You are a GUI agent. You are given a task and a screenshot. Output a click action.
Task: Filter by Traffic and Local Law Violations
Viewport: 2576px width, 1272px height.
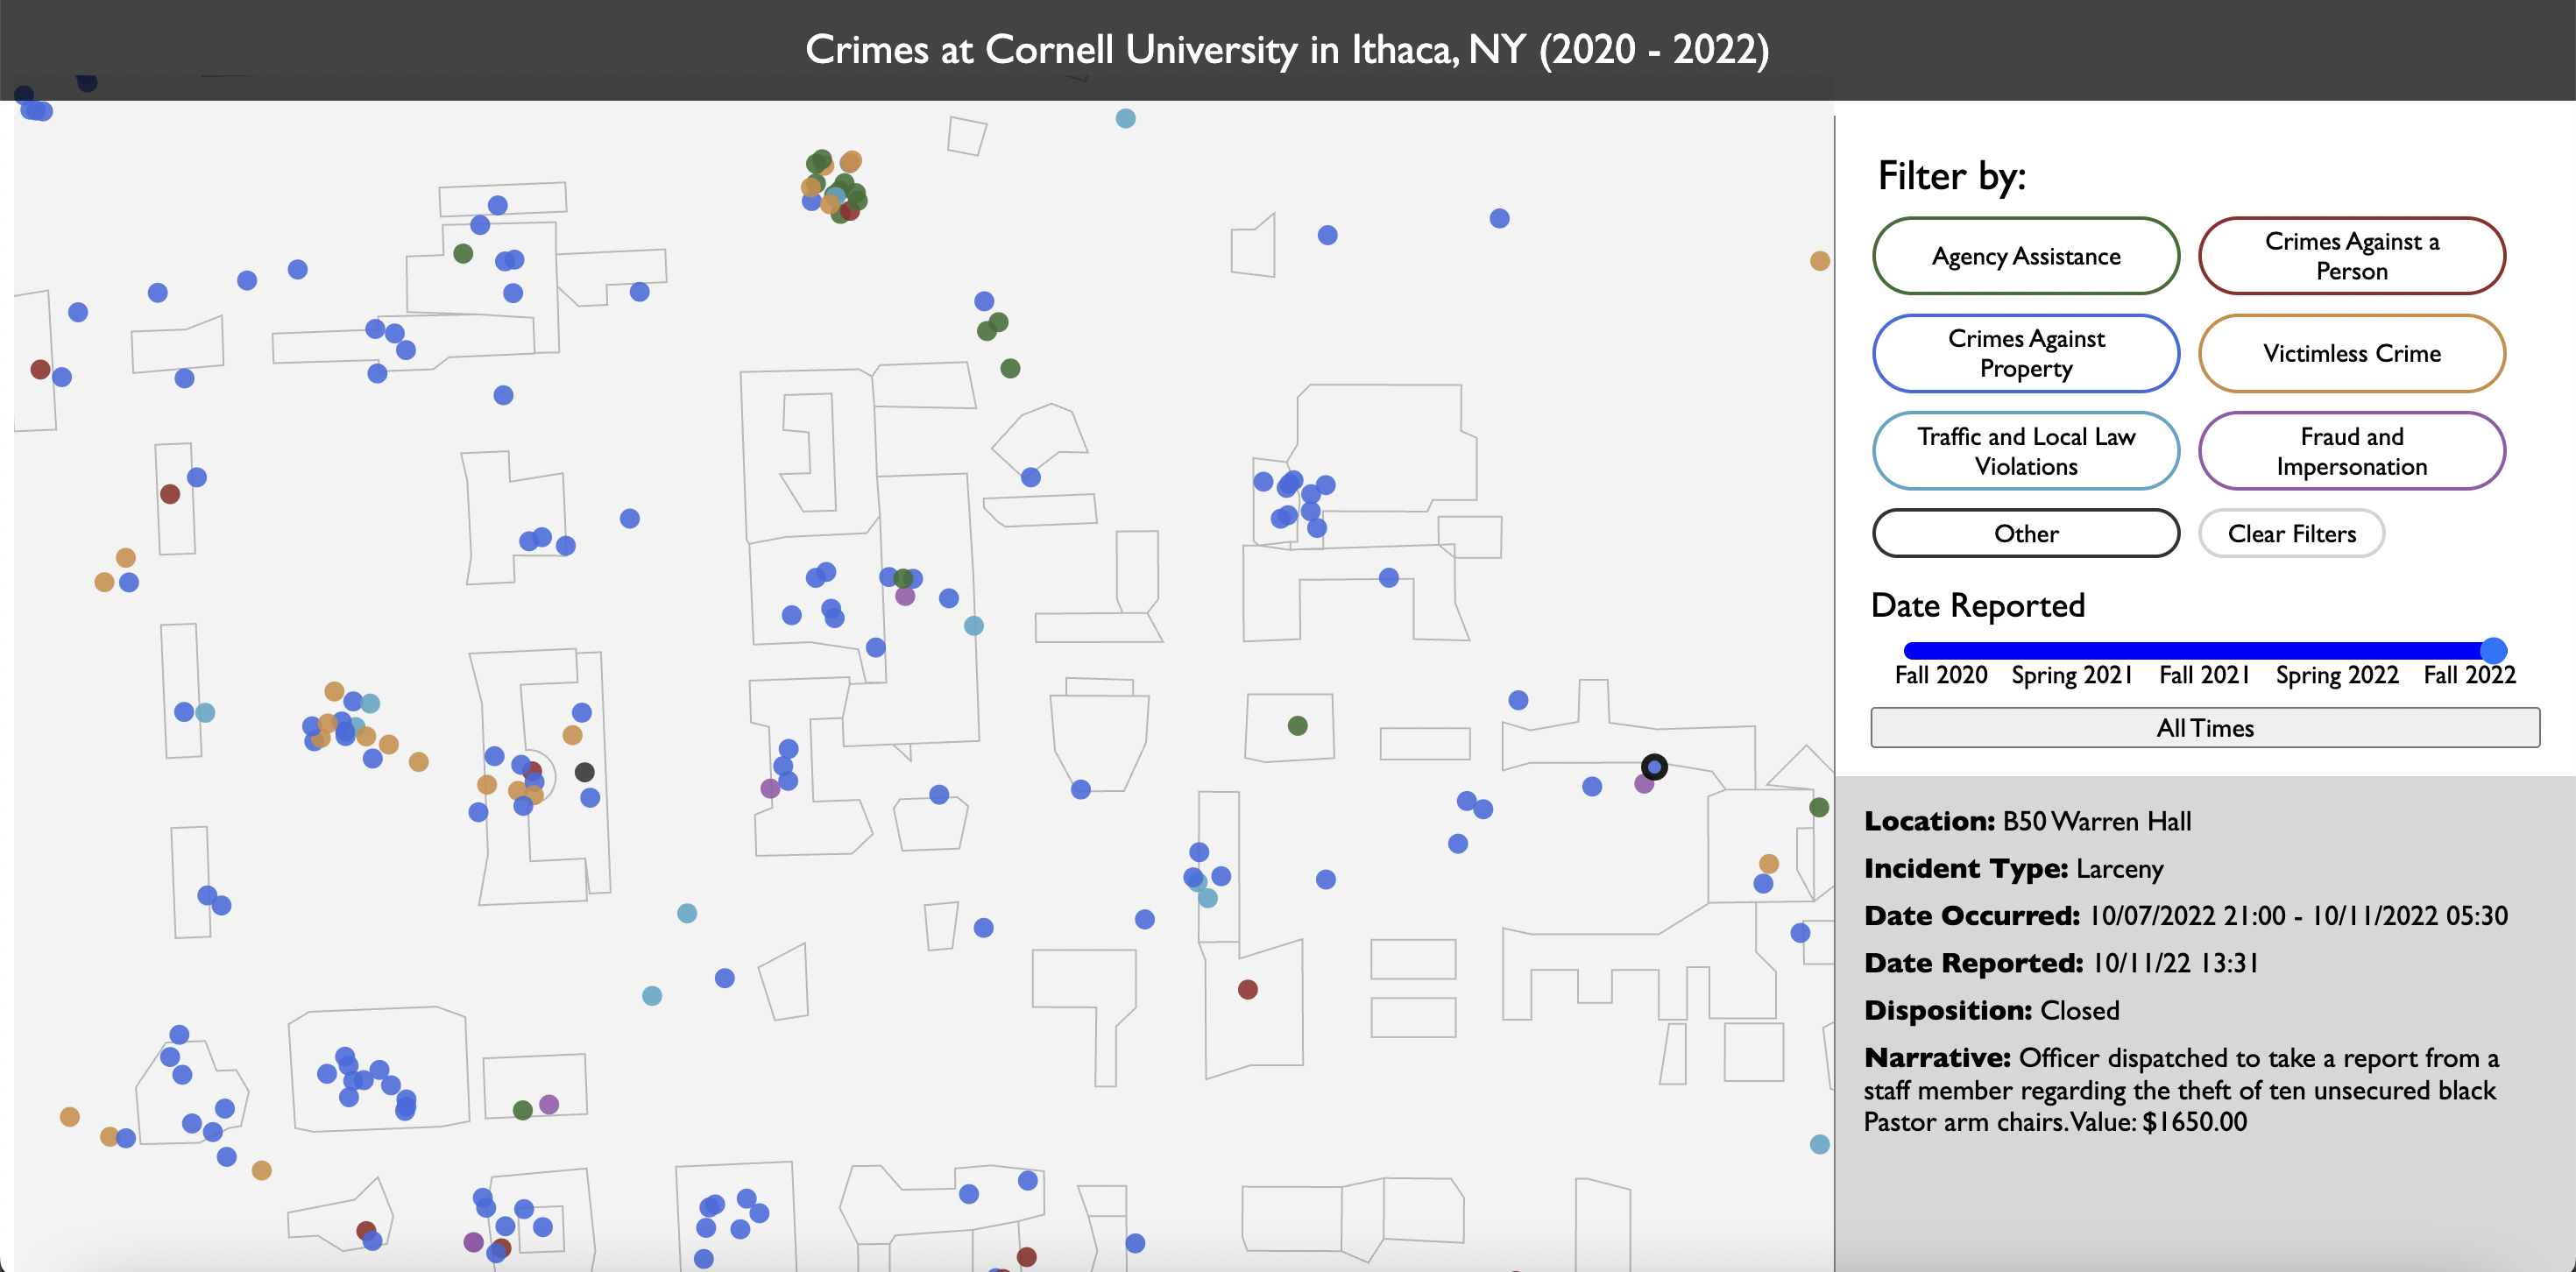(2025, 451)
